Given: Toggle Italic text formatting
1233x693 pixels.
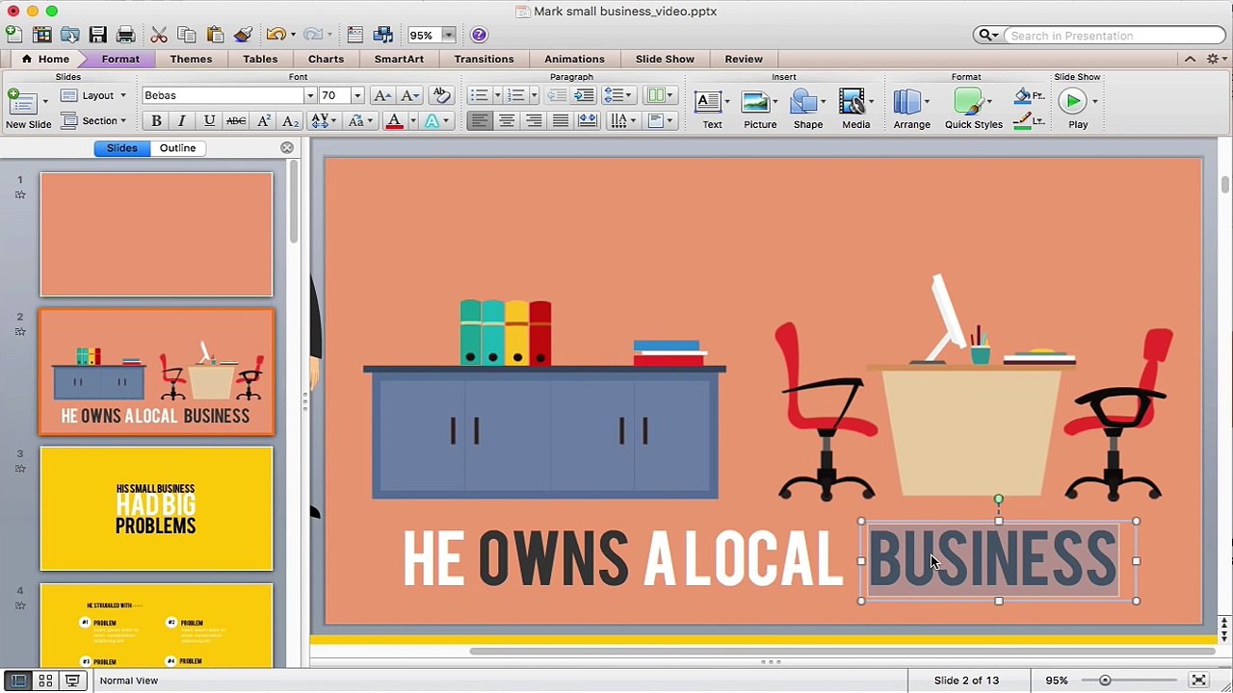Looking at the screenshot, I should click(182, 121).
